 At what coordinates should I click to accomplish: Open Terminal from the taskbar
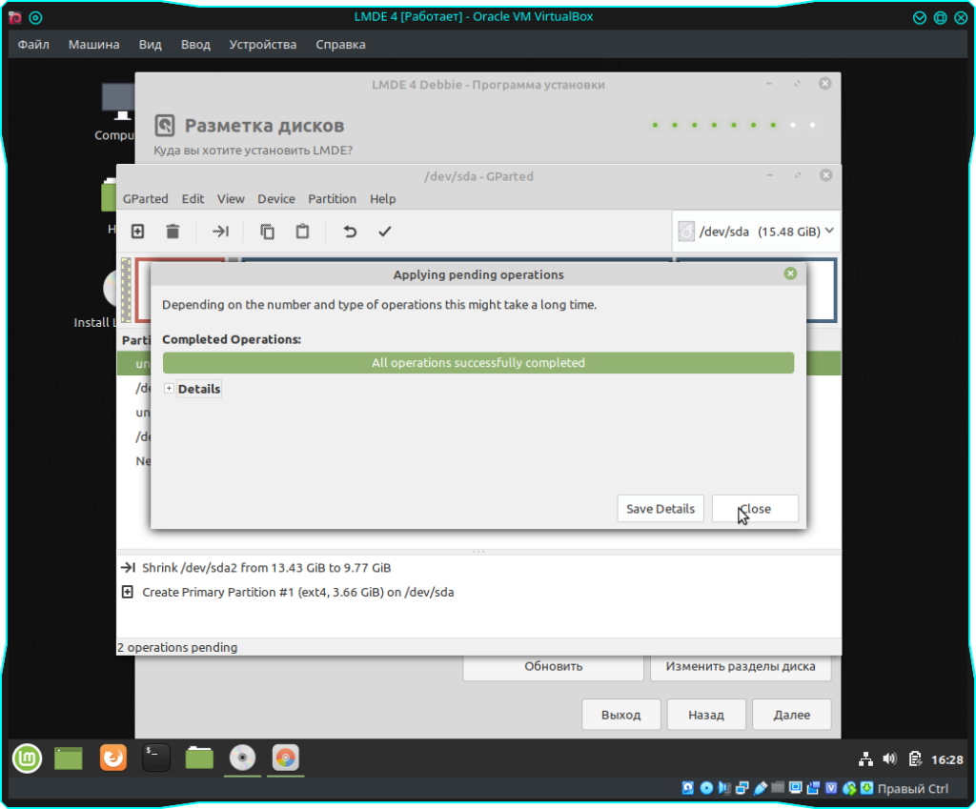point(156,758)
